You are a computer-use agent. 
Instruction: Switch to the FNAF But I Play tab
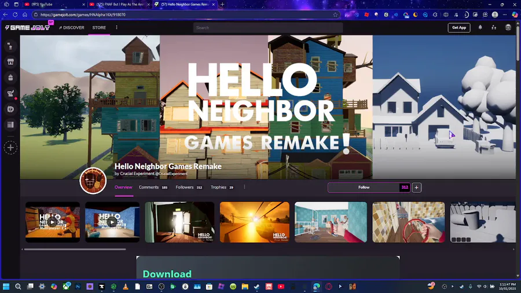[x=119, y=4]
